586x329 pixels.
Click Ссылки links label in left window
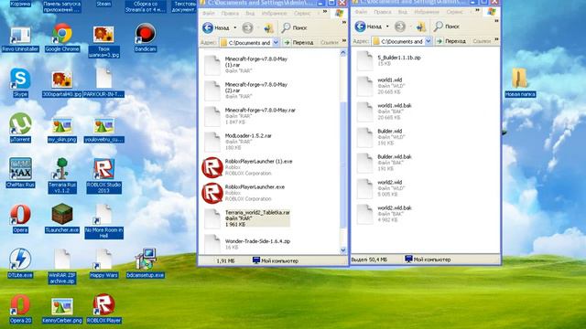(330, 43)
